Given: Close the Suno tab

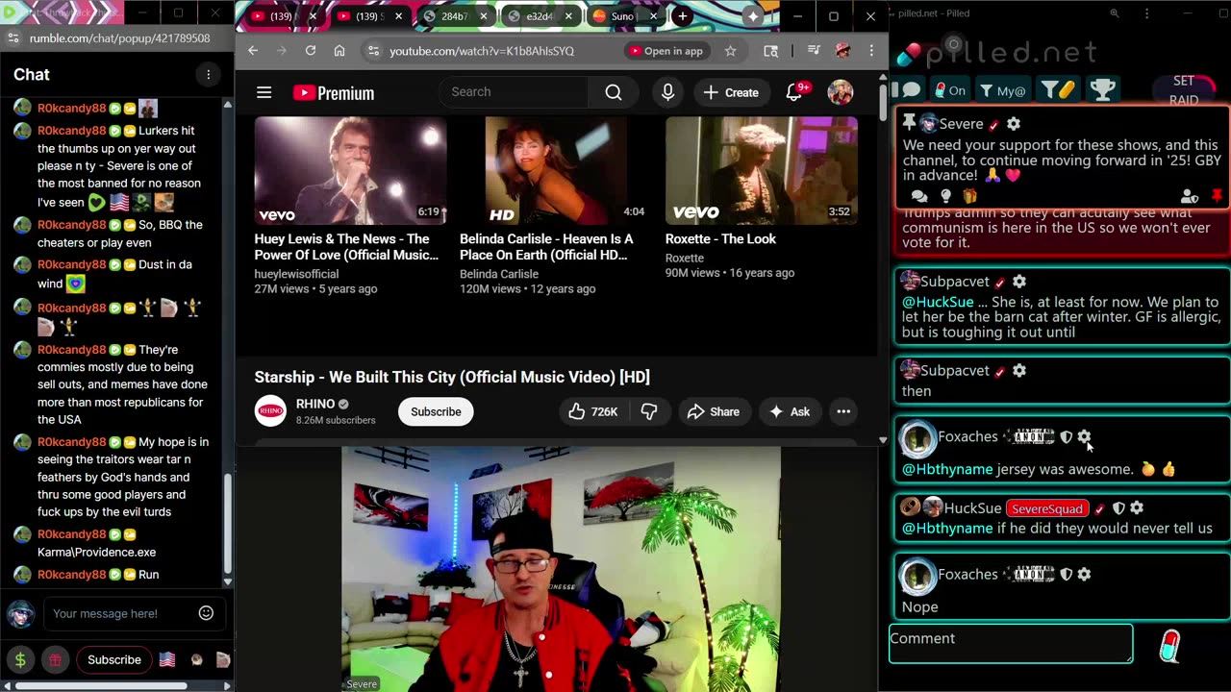Looking at the screenshot, I should point(654,16).
